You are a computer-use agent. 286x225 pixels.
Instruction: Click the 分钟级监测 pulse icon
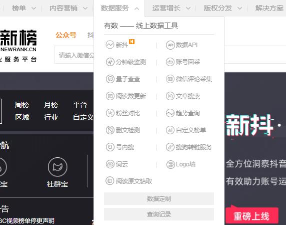(x=110, y=62)
